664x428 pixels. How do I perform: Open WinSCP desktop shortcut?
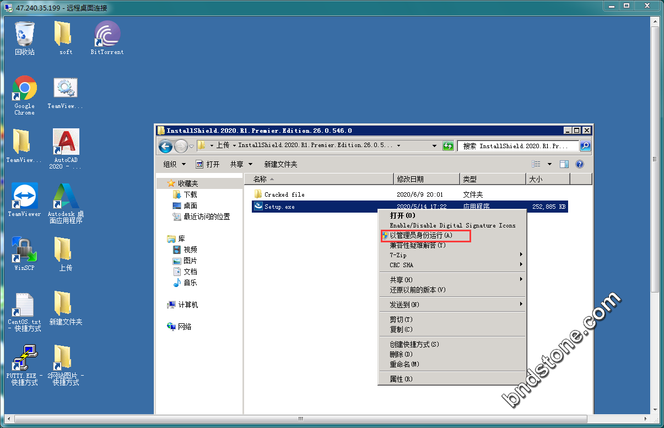(24, 251)
